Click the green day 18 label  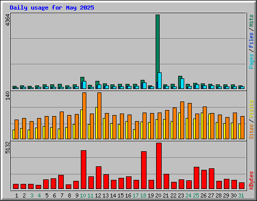[143, 195]
